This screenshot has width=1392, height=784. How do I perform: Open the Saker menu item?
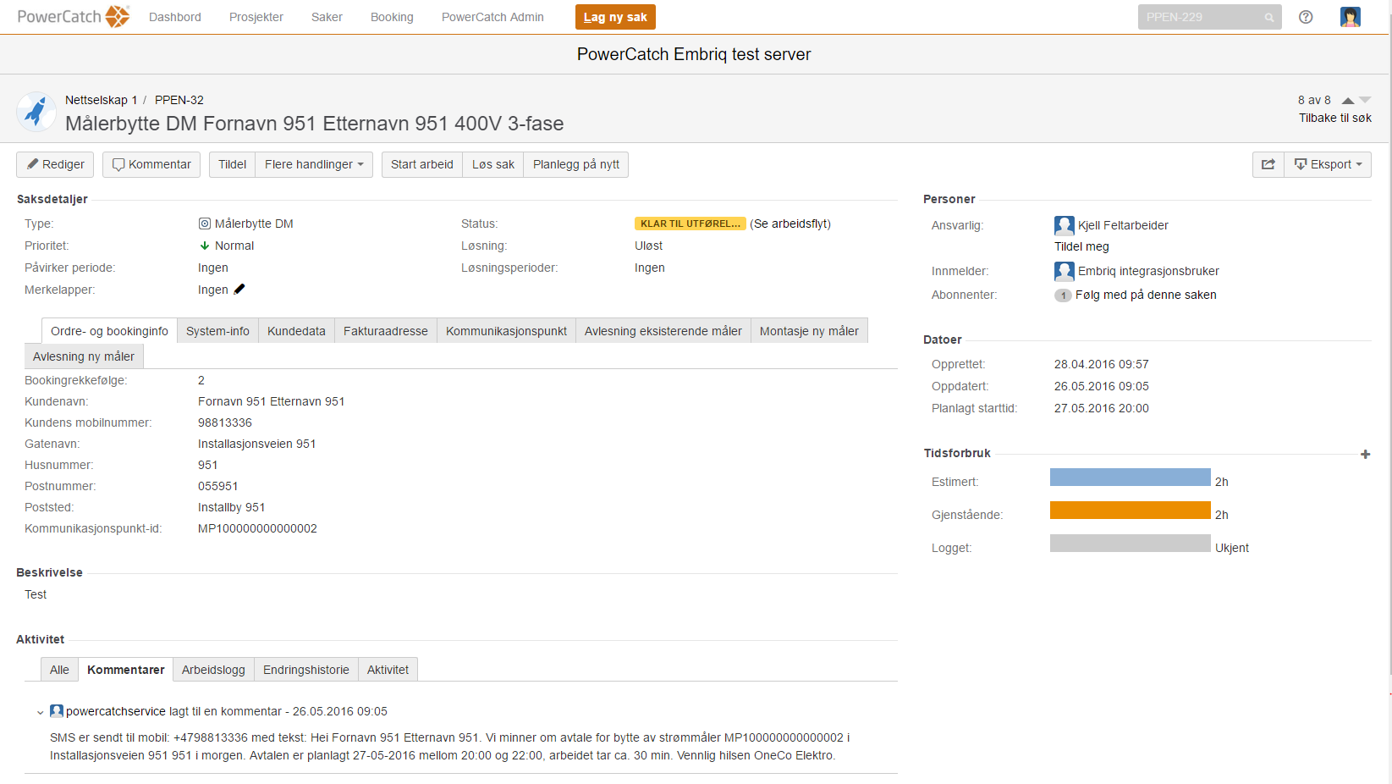(x=327, y=17)
